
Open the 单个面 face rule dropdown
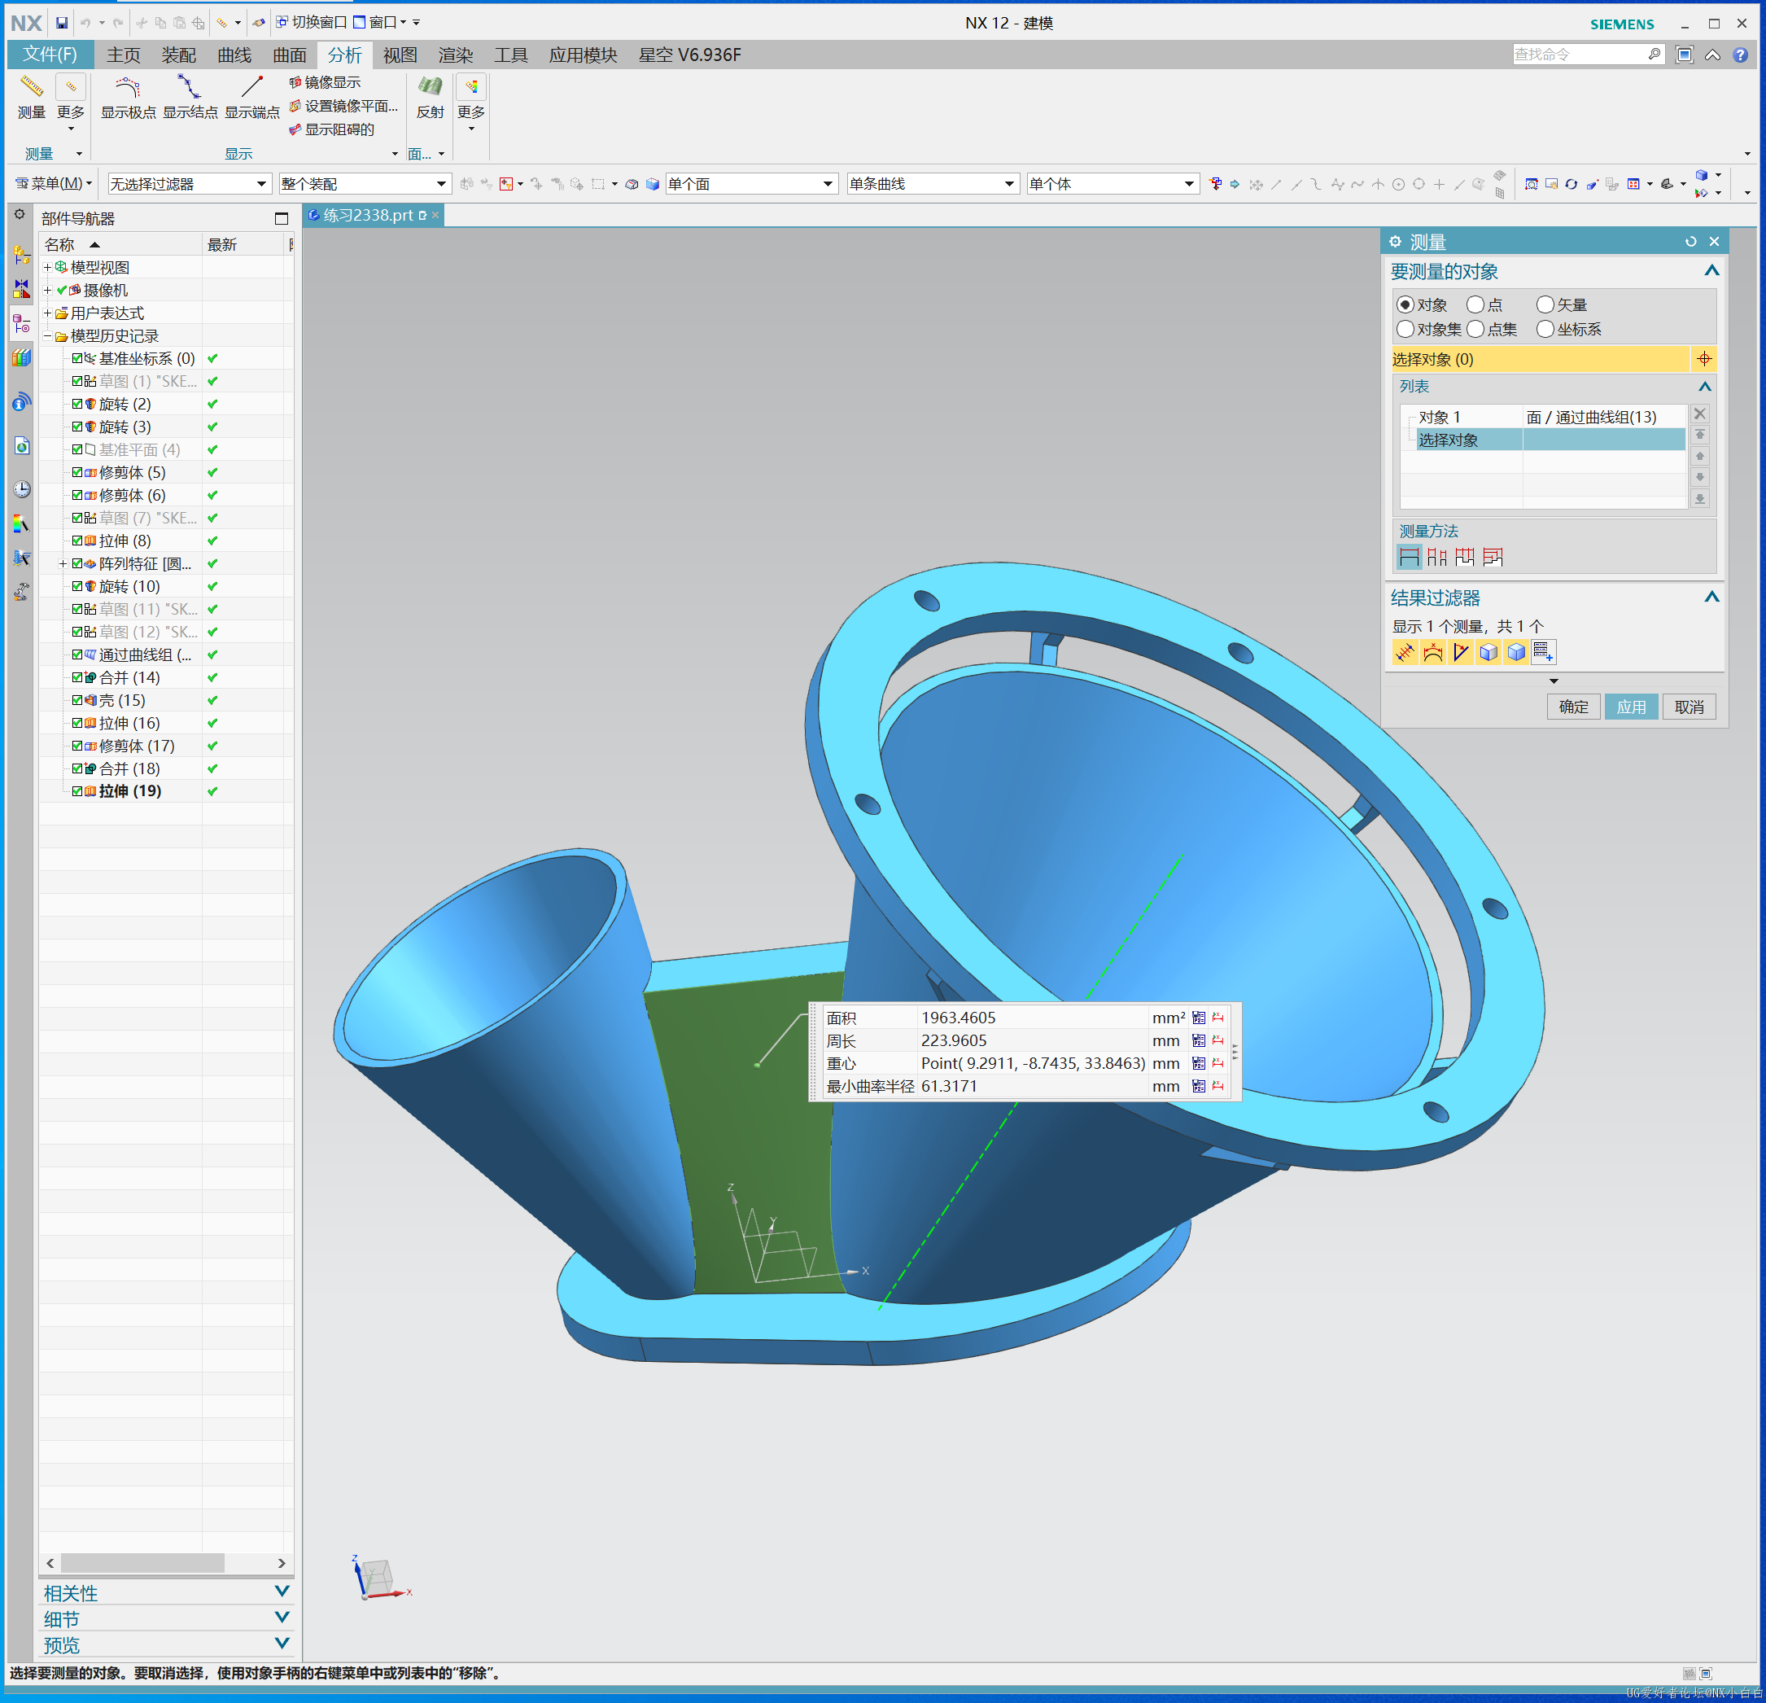click(750, 184)
